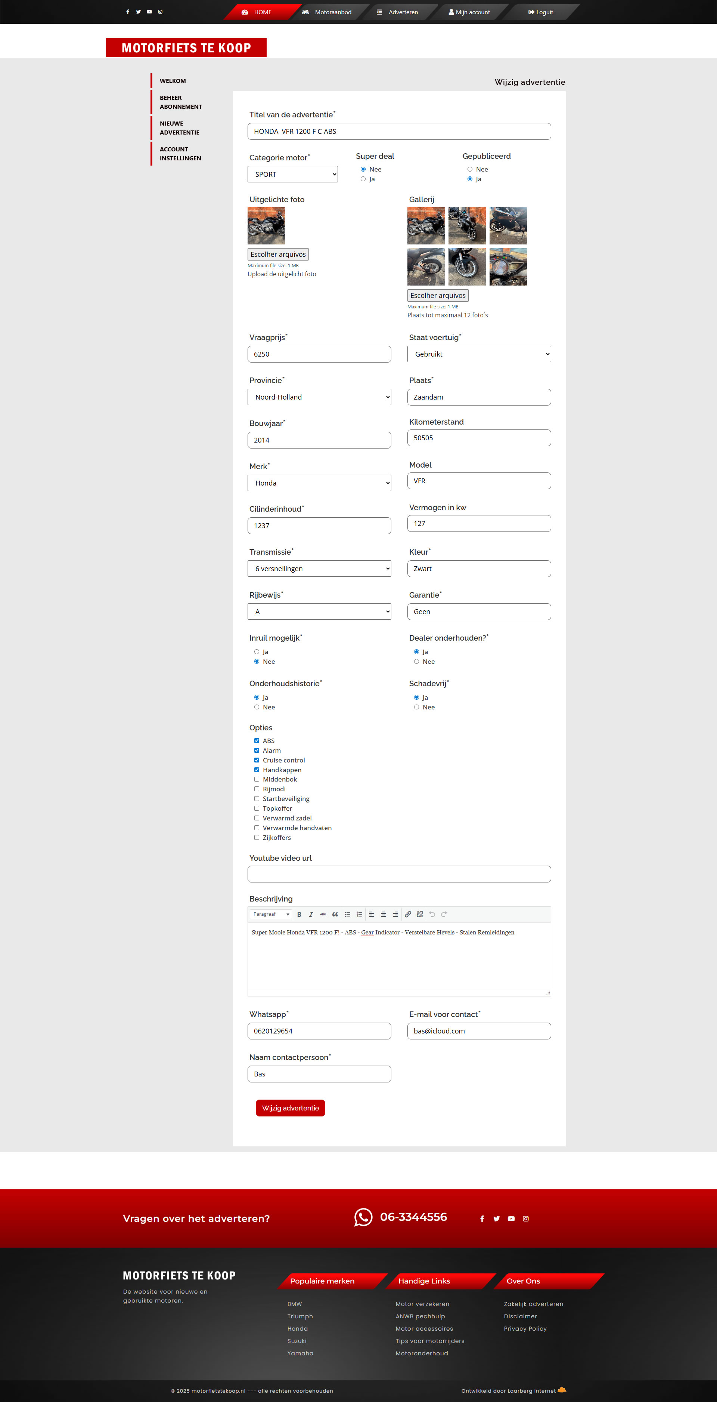
Task: Click the insert link icon
Action: coord(408,914)
